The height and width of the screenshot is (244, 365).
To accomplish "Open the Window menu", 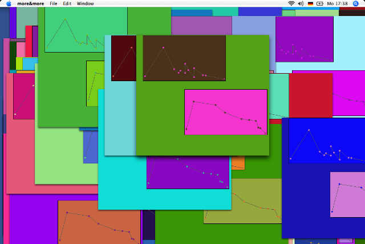I will (85, 3).
